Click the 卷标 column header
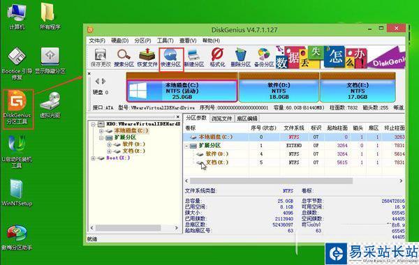This screenshot has width=419, height=265. (216, 128)
